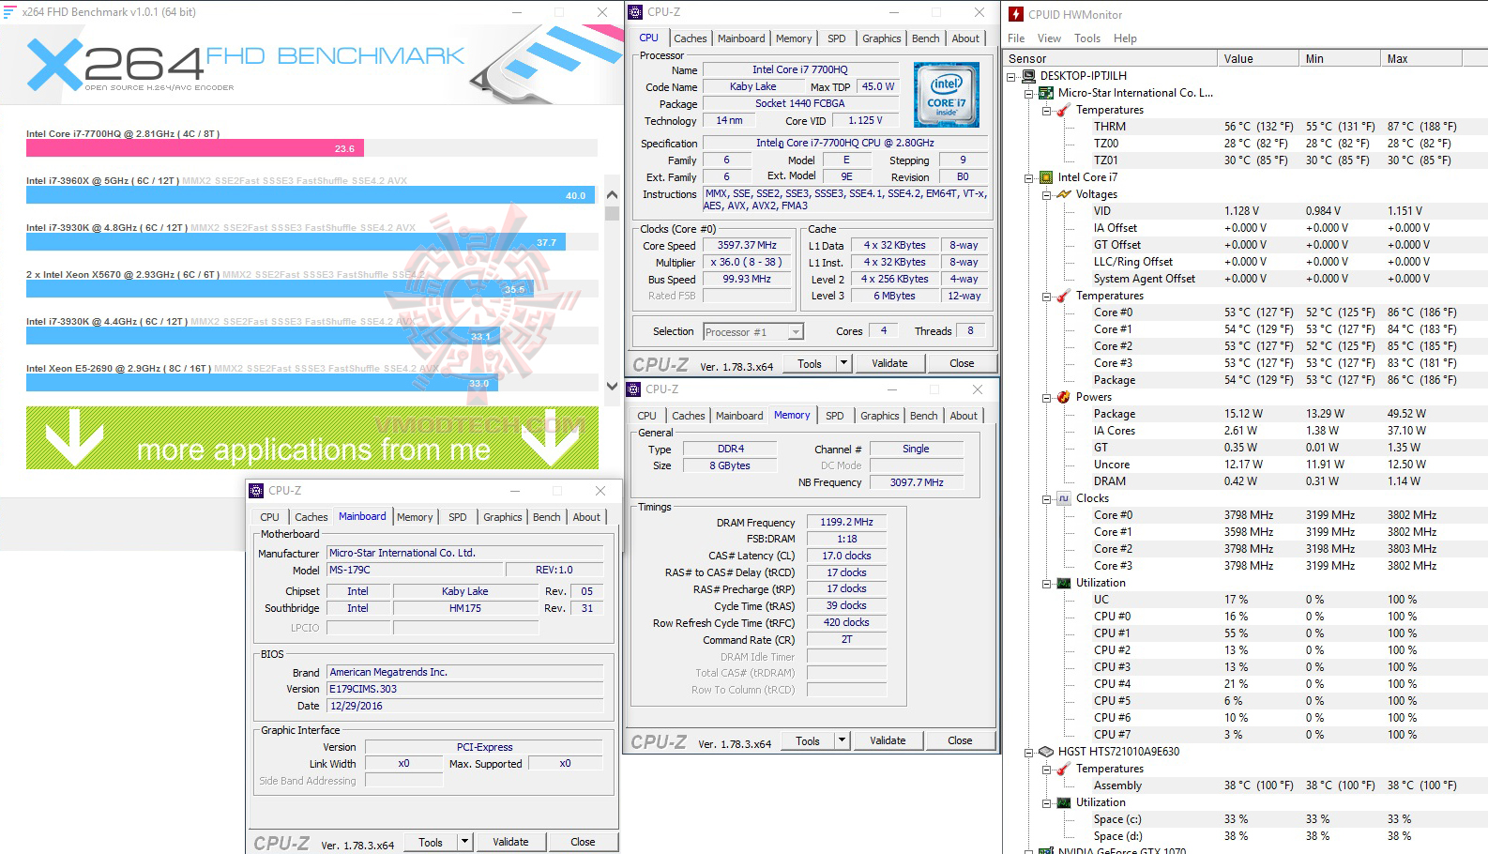Click Validate button in CPU-Z Memory window
Screen dimensions: 1488x854
(888, 740)
